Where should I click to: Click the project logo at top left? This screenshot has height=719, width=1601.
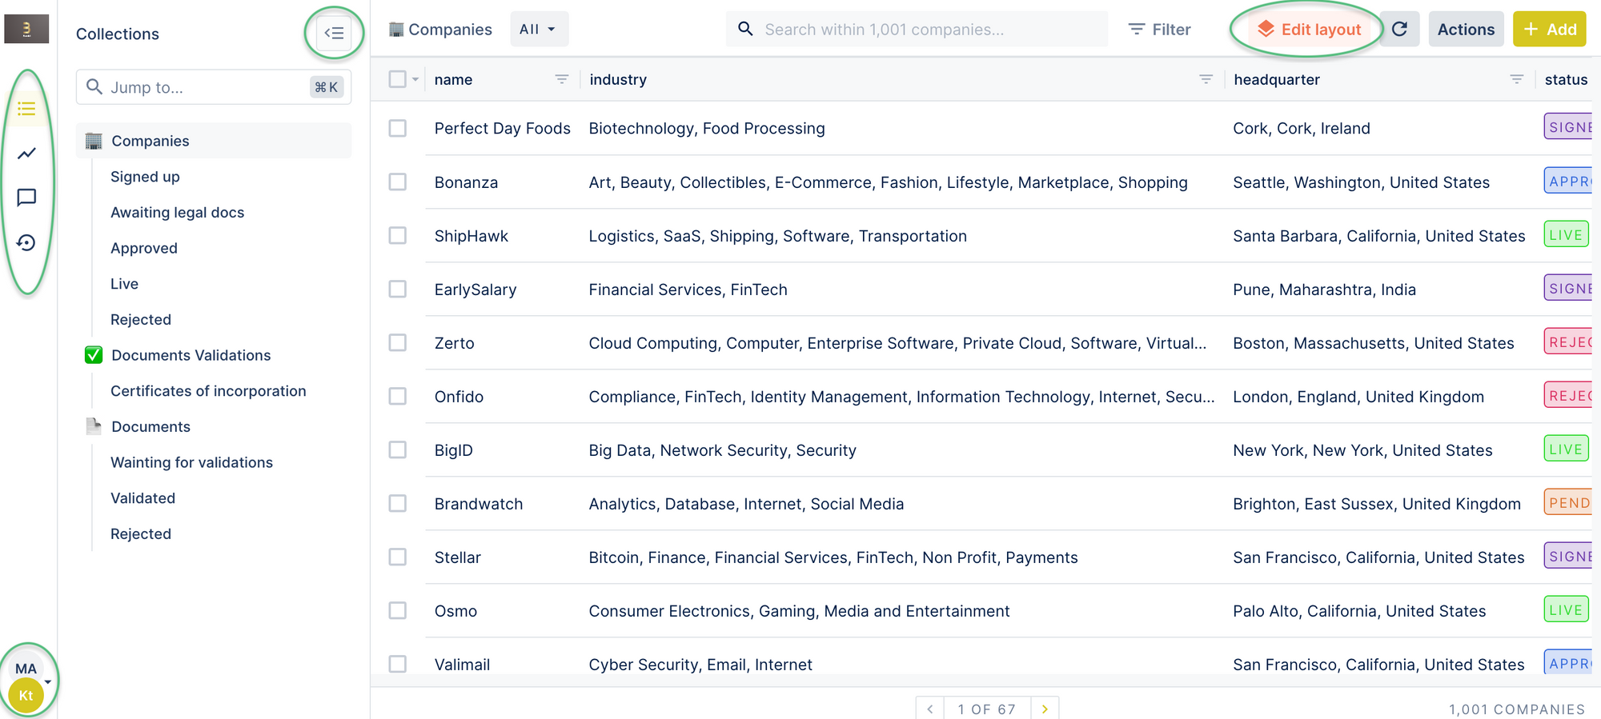pos(26,29)
